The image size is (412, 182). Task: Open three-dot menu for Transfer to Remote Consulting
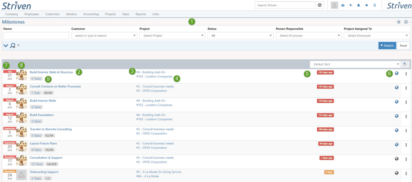(x=406, y=130)
